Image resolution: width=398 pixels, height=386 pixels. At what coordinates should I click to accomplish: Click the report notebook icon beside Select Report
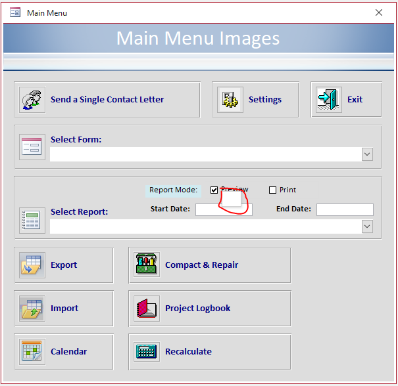(x=32, y=221)
